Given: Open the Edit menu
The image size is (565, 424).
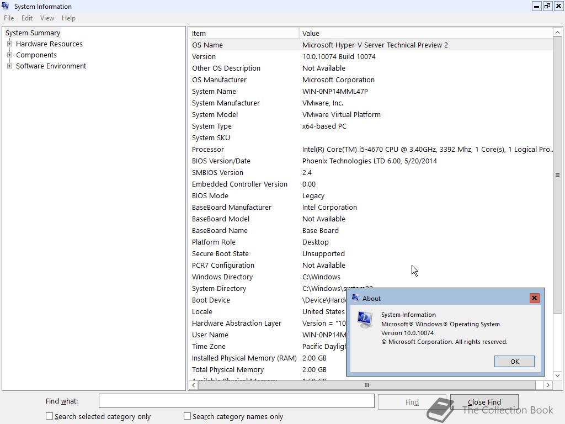Looking at the screenshot, I should click(27, 18).
